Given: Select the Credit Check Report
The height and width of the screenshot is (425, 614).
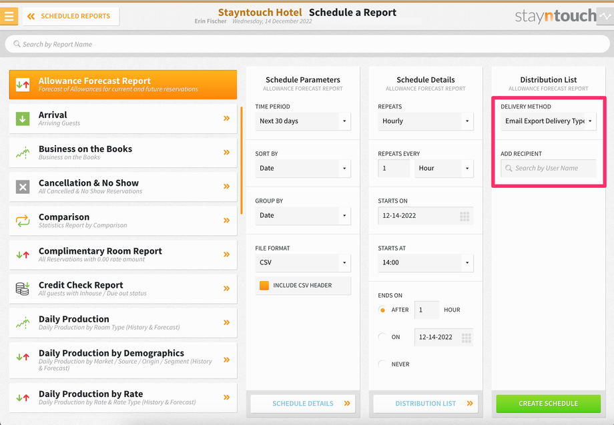Looking at the screenshot, I should click(123, 288).
